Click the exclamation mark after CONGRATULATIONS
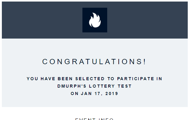This screenshot has width=189, height=120. tap(145, 62)
